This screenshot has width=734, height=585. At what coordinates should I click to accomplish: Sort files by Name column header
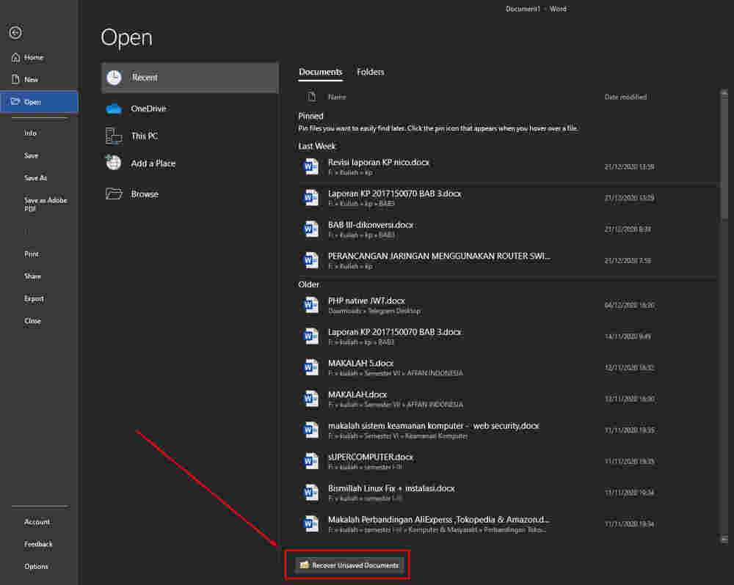coord(337,97)
